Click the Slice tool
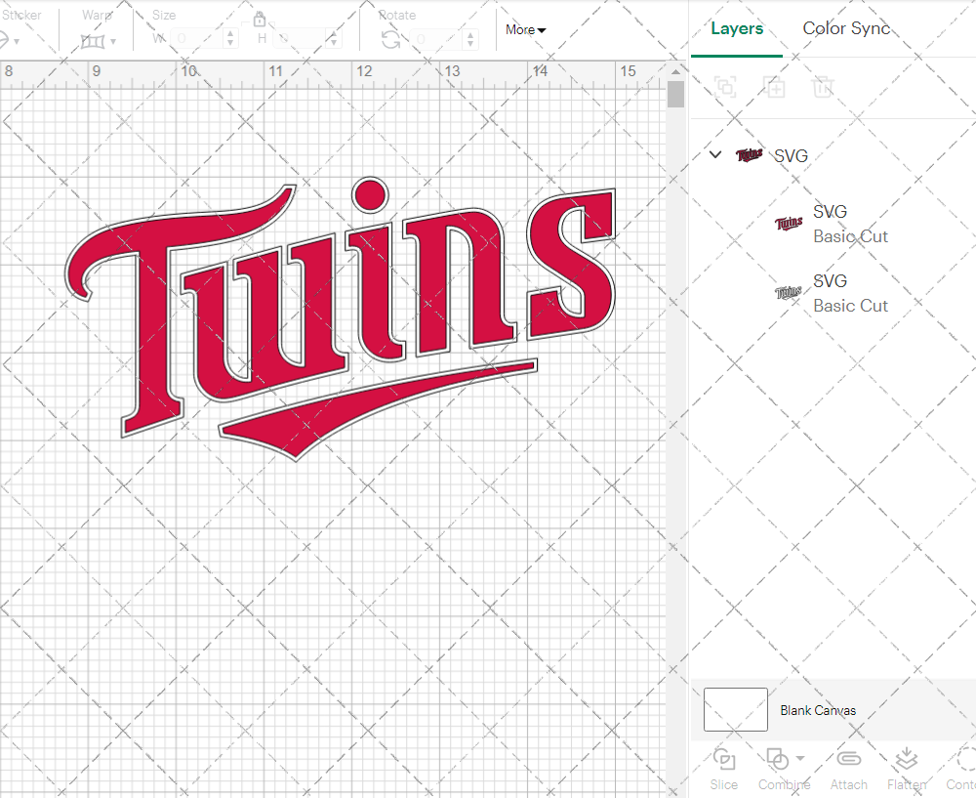 click(724, 770)
